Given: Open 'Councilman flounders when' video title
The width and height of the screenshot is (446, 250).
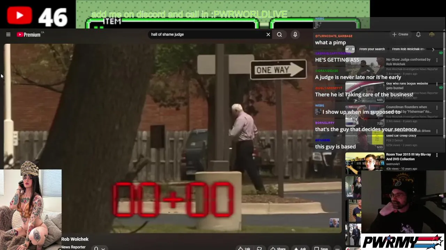Looking at the screenshot, I should click(409, 109).
